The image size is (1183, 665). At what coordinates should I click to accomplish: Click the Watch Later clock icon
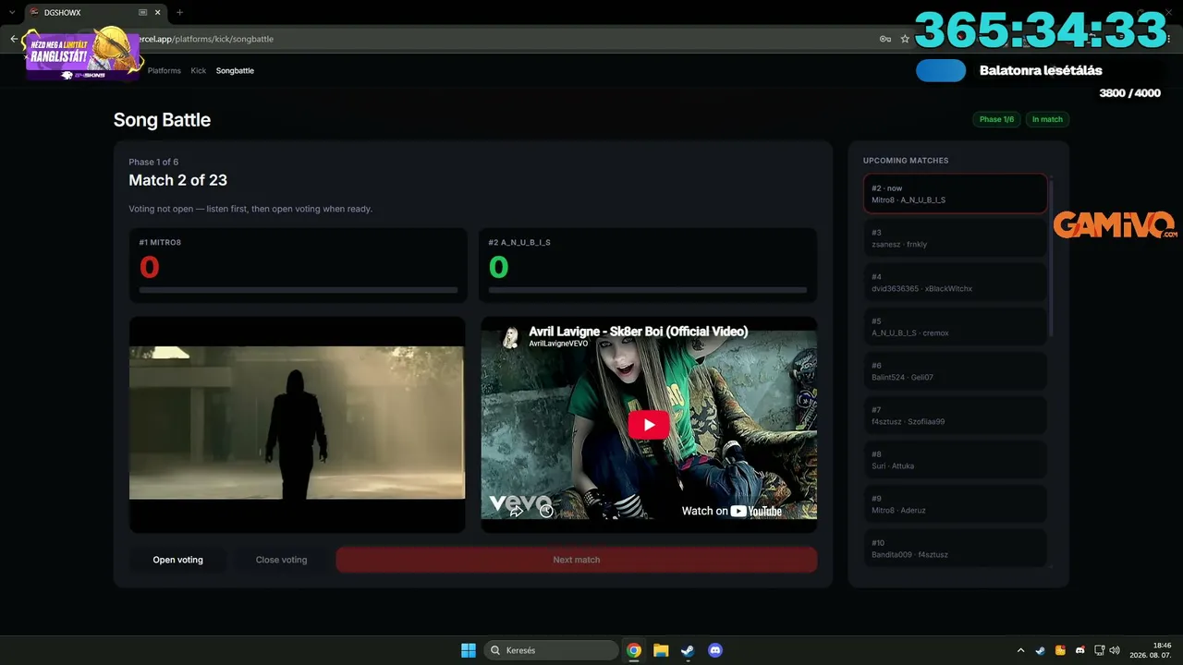[546, 510]
